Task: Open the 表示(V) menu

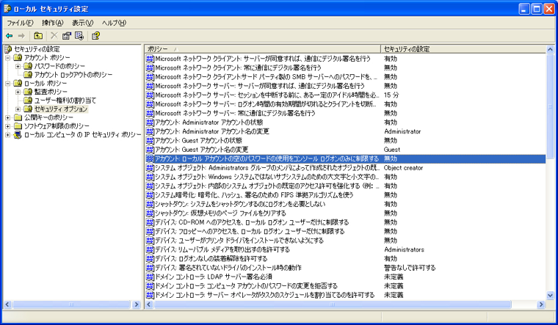Action: tap(82, 23)
